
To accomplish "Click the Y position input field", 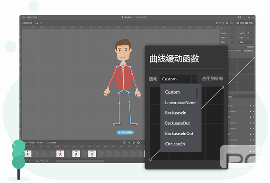I will point(250,28).
